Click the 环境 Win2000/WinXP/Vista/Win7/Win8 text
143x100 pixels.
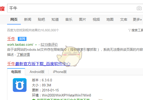click(x=61, y=95)
